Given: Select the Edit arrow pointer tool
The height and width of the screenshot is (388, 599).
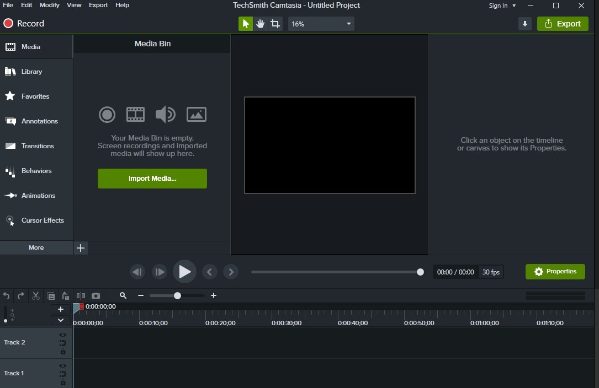Looking at the screenshot, I should coord(246,24).
